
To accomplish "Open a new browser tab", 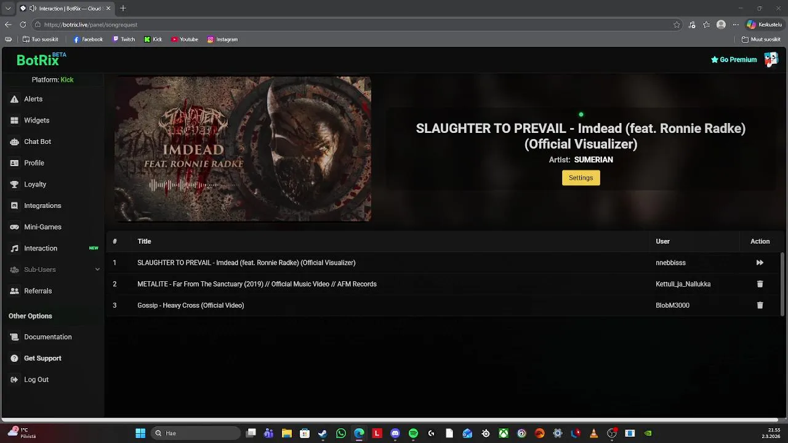I will (123, 9).
